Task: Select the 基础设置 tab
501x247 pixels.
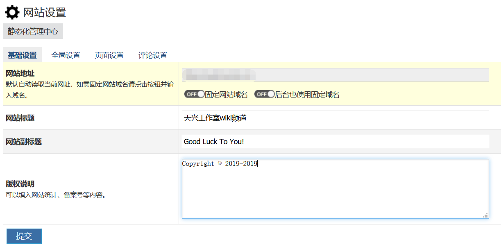Action: pyautogui.click(x=22, y=55)
